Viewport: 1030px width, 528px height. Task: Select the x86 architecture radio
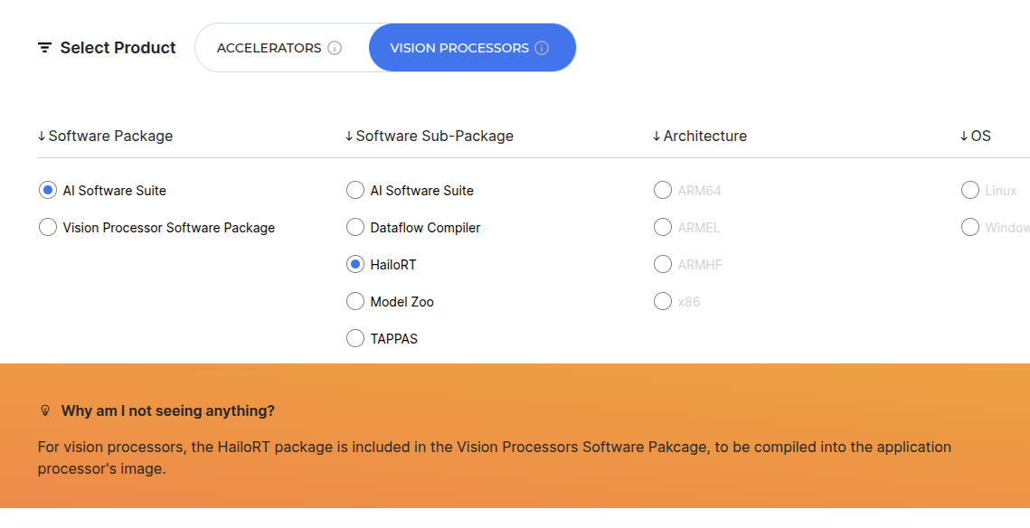pos(663,302)
